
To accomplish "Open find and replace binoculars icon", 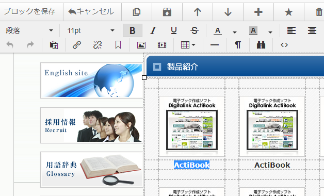I will (x=261, y=45).
